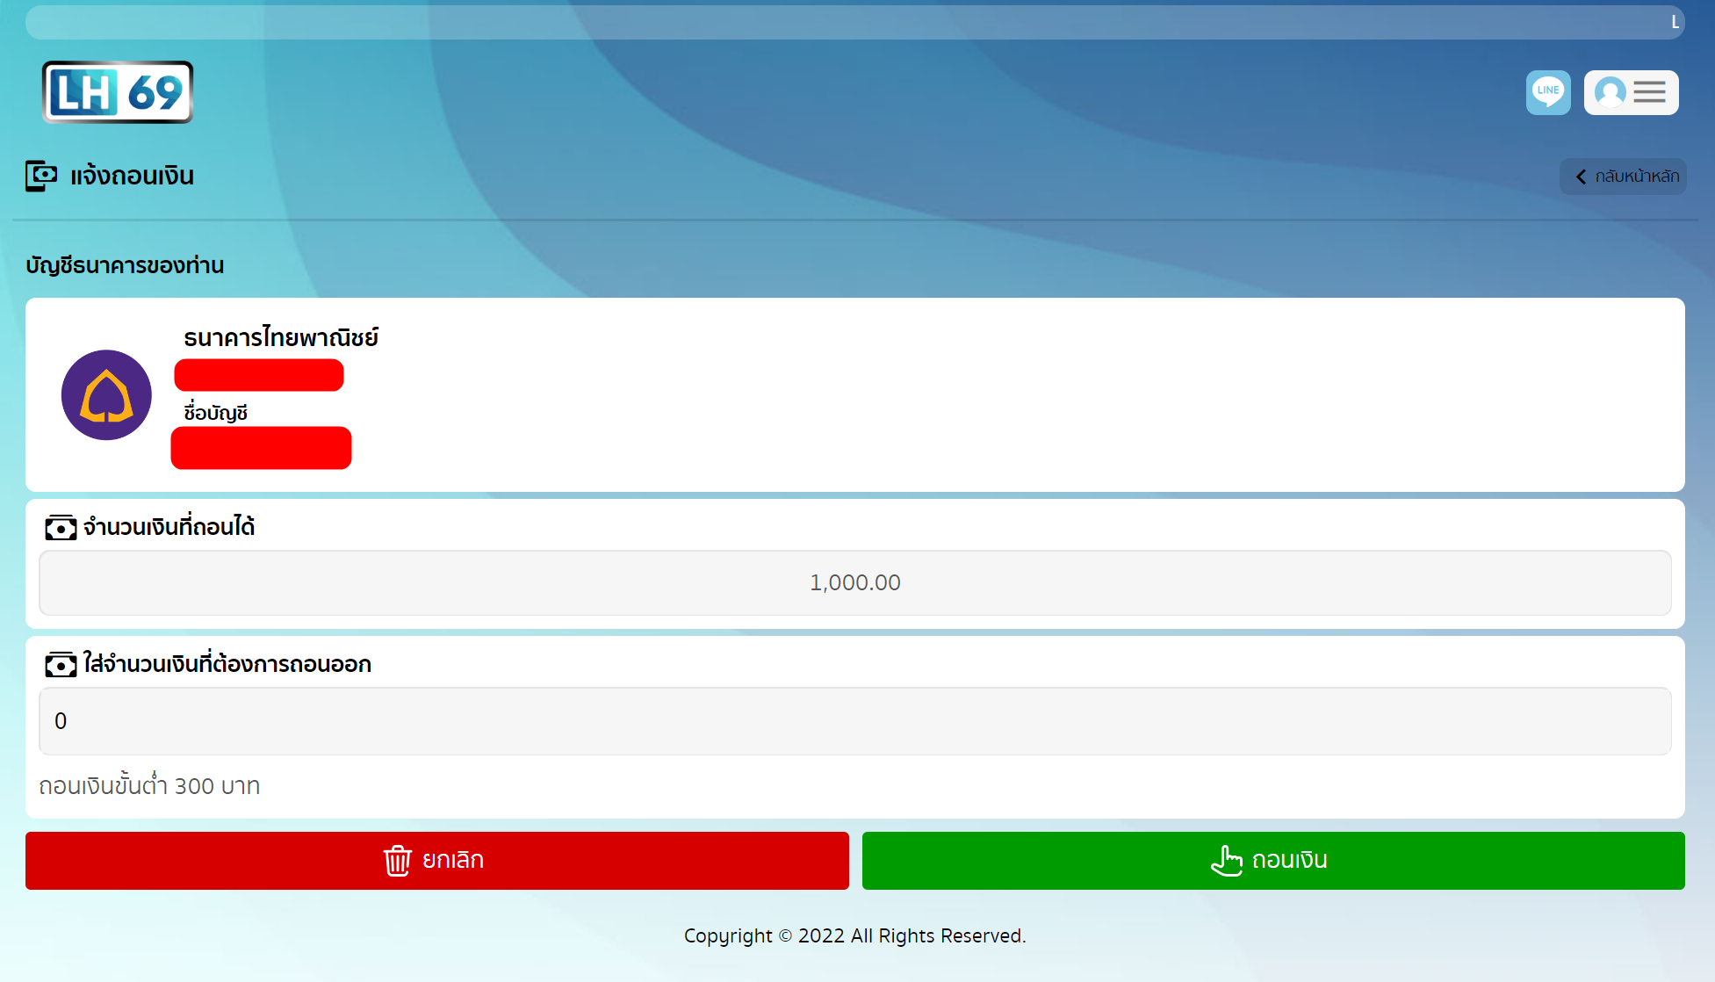The height and width of the screenshot is (982, 1715).
Task: Click the banknote icon beside จำนวนเงินที่ถอนได้
Action: click(x=61, y=528)
